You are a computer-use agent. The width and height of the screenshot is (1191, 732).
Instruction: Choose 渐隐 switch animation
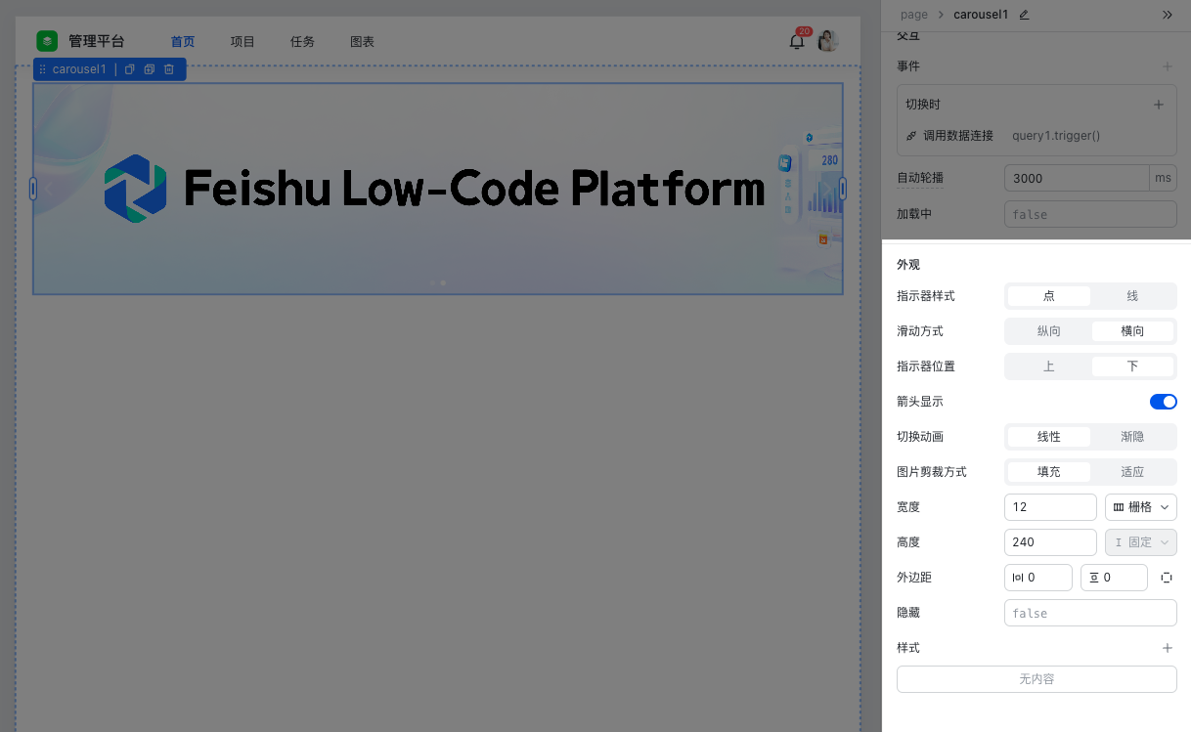[1132, 437]
